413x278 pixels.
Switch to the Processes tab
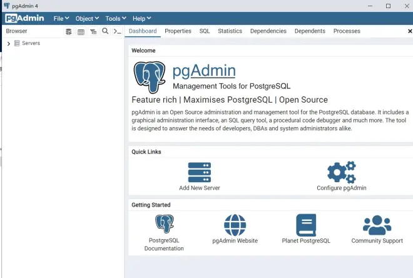347,31
